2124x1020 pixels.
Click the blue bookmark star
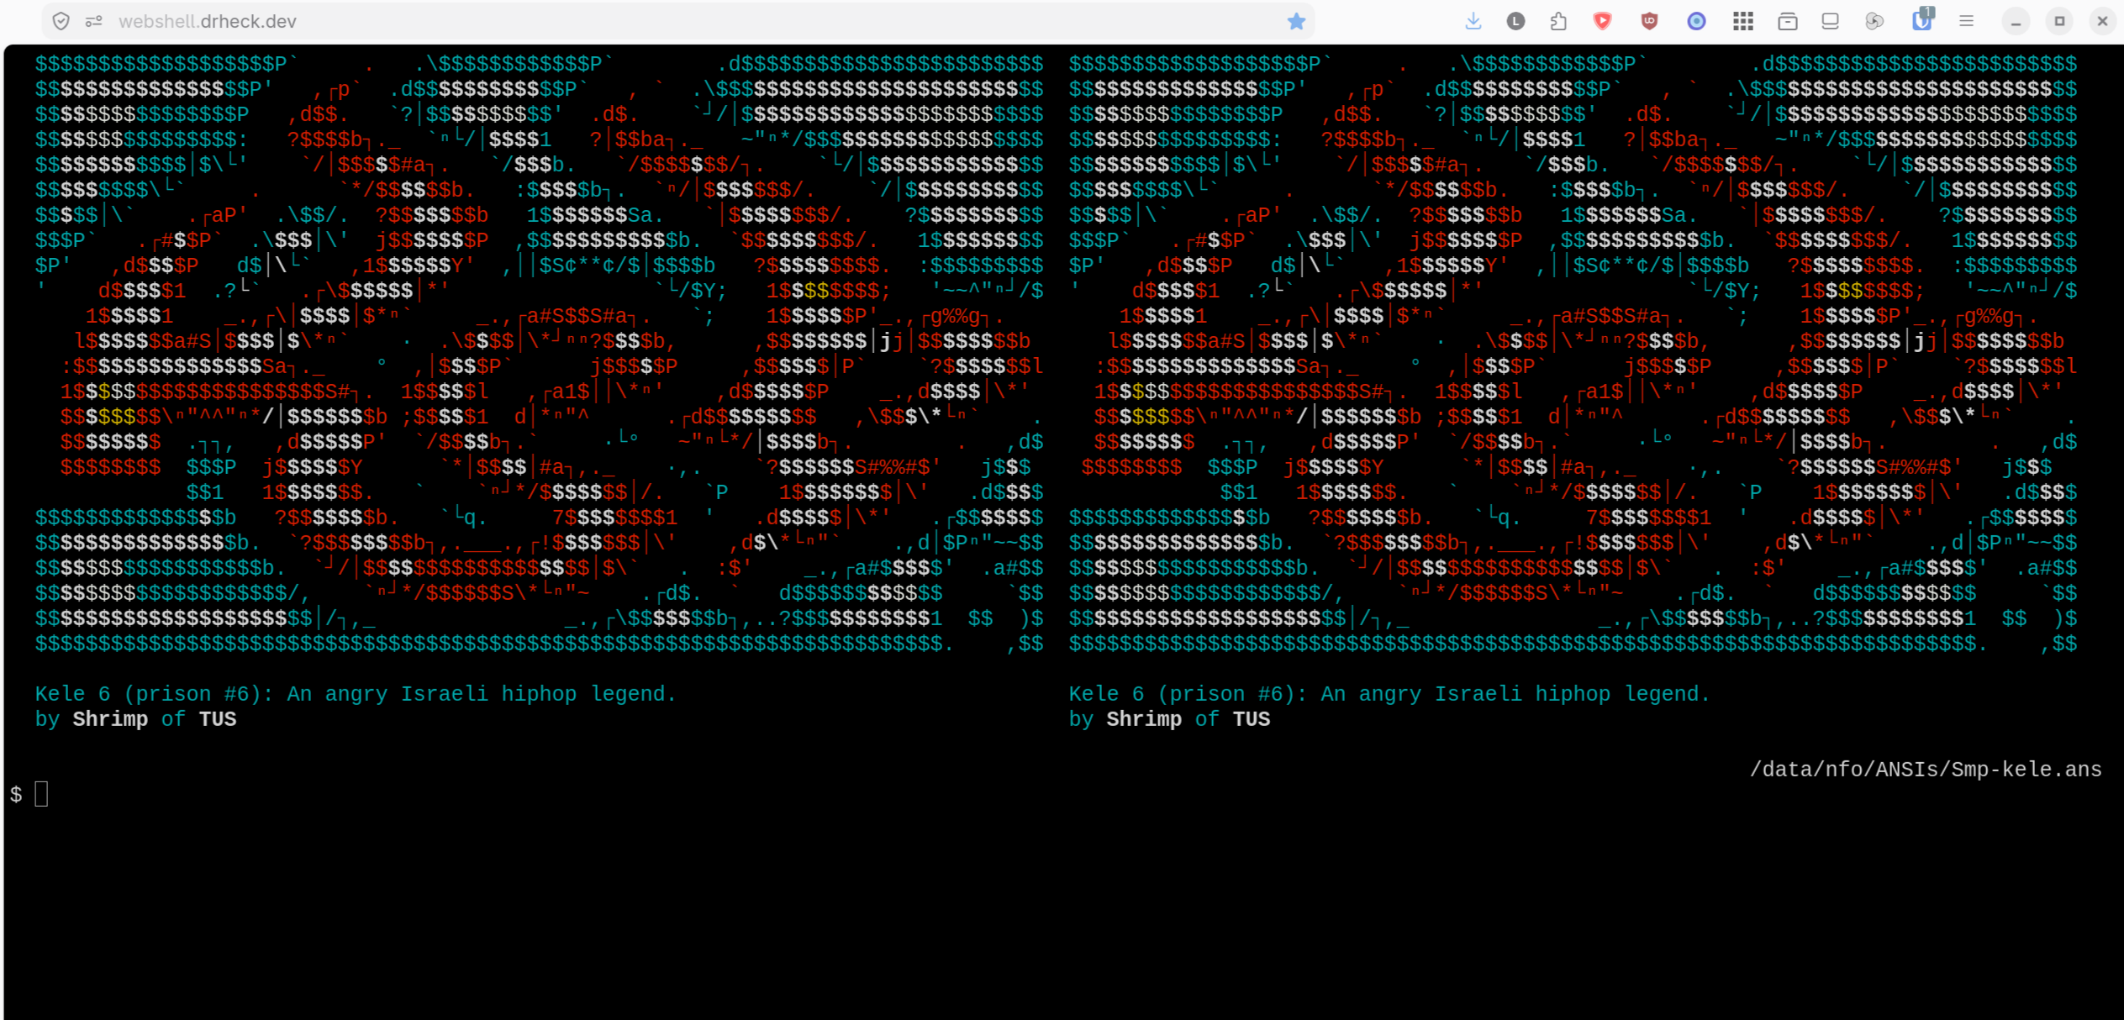coord(1296,21)
